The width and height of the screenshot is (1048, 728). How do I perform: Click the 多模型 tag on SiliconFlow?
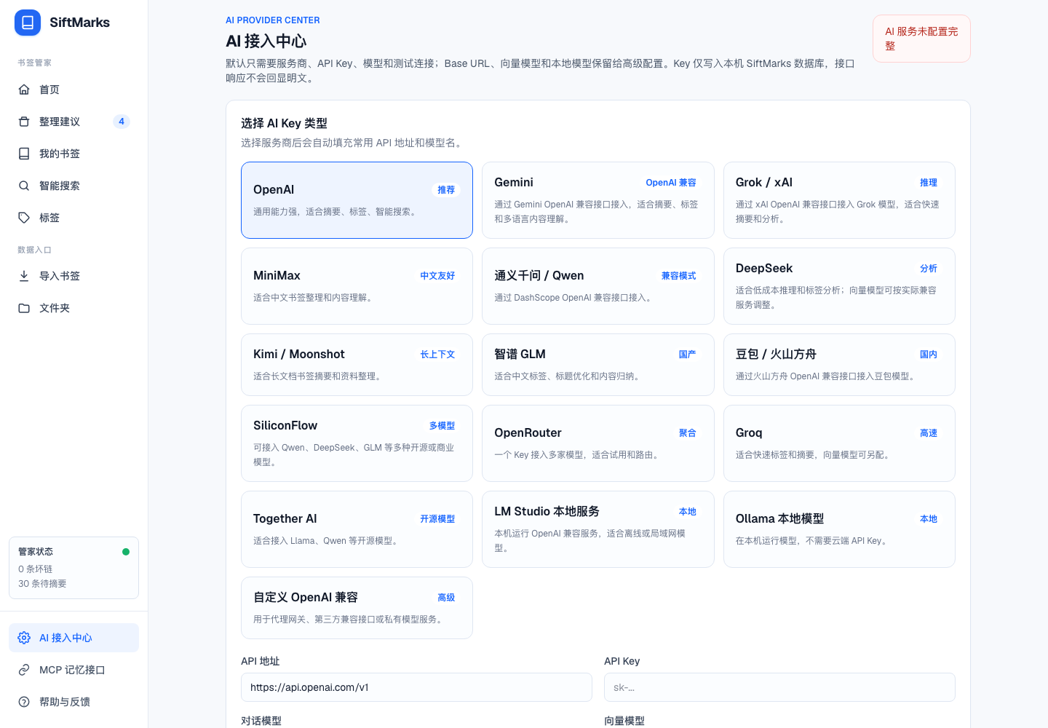pos(442,426)
